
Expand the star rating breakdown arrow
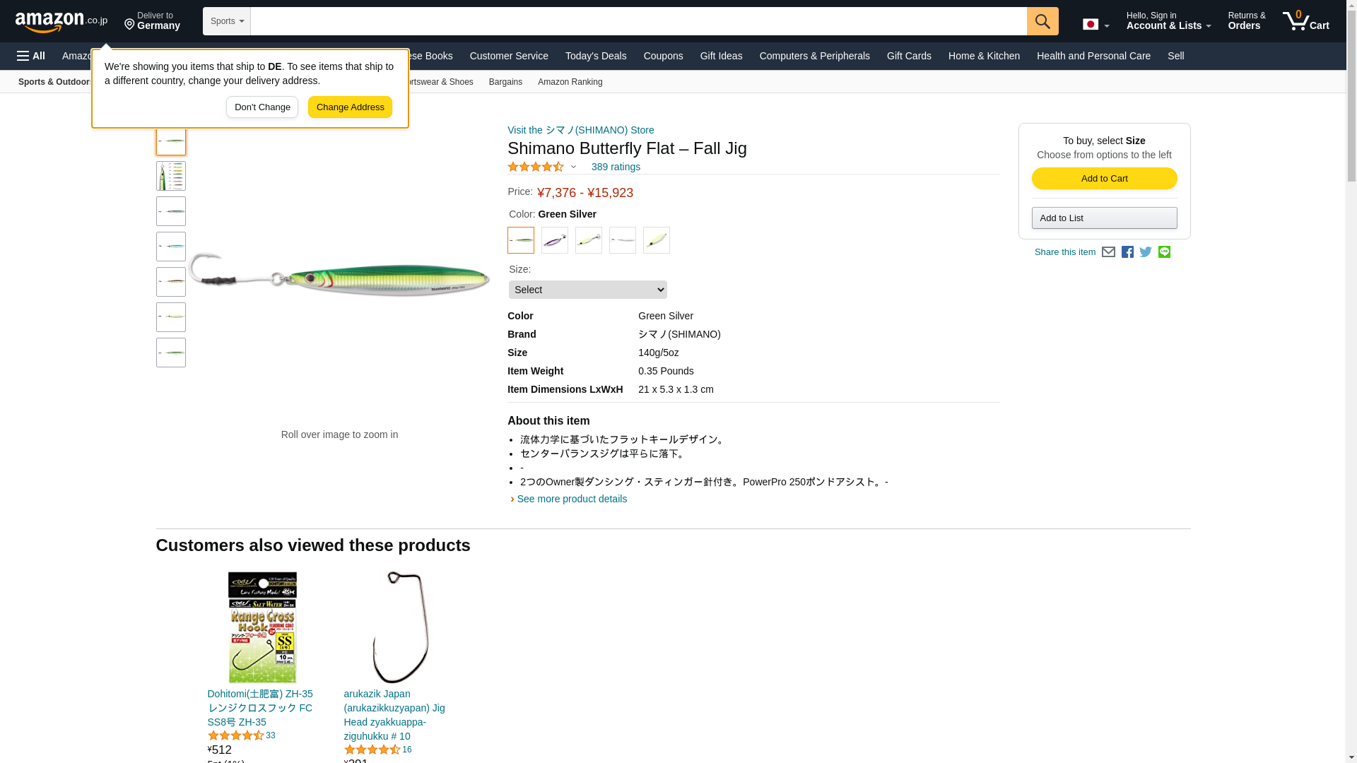(x=573, y=167)
